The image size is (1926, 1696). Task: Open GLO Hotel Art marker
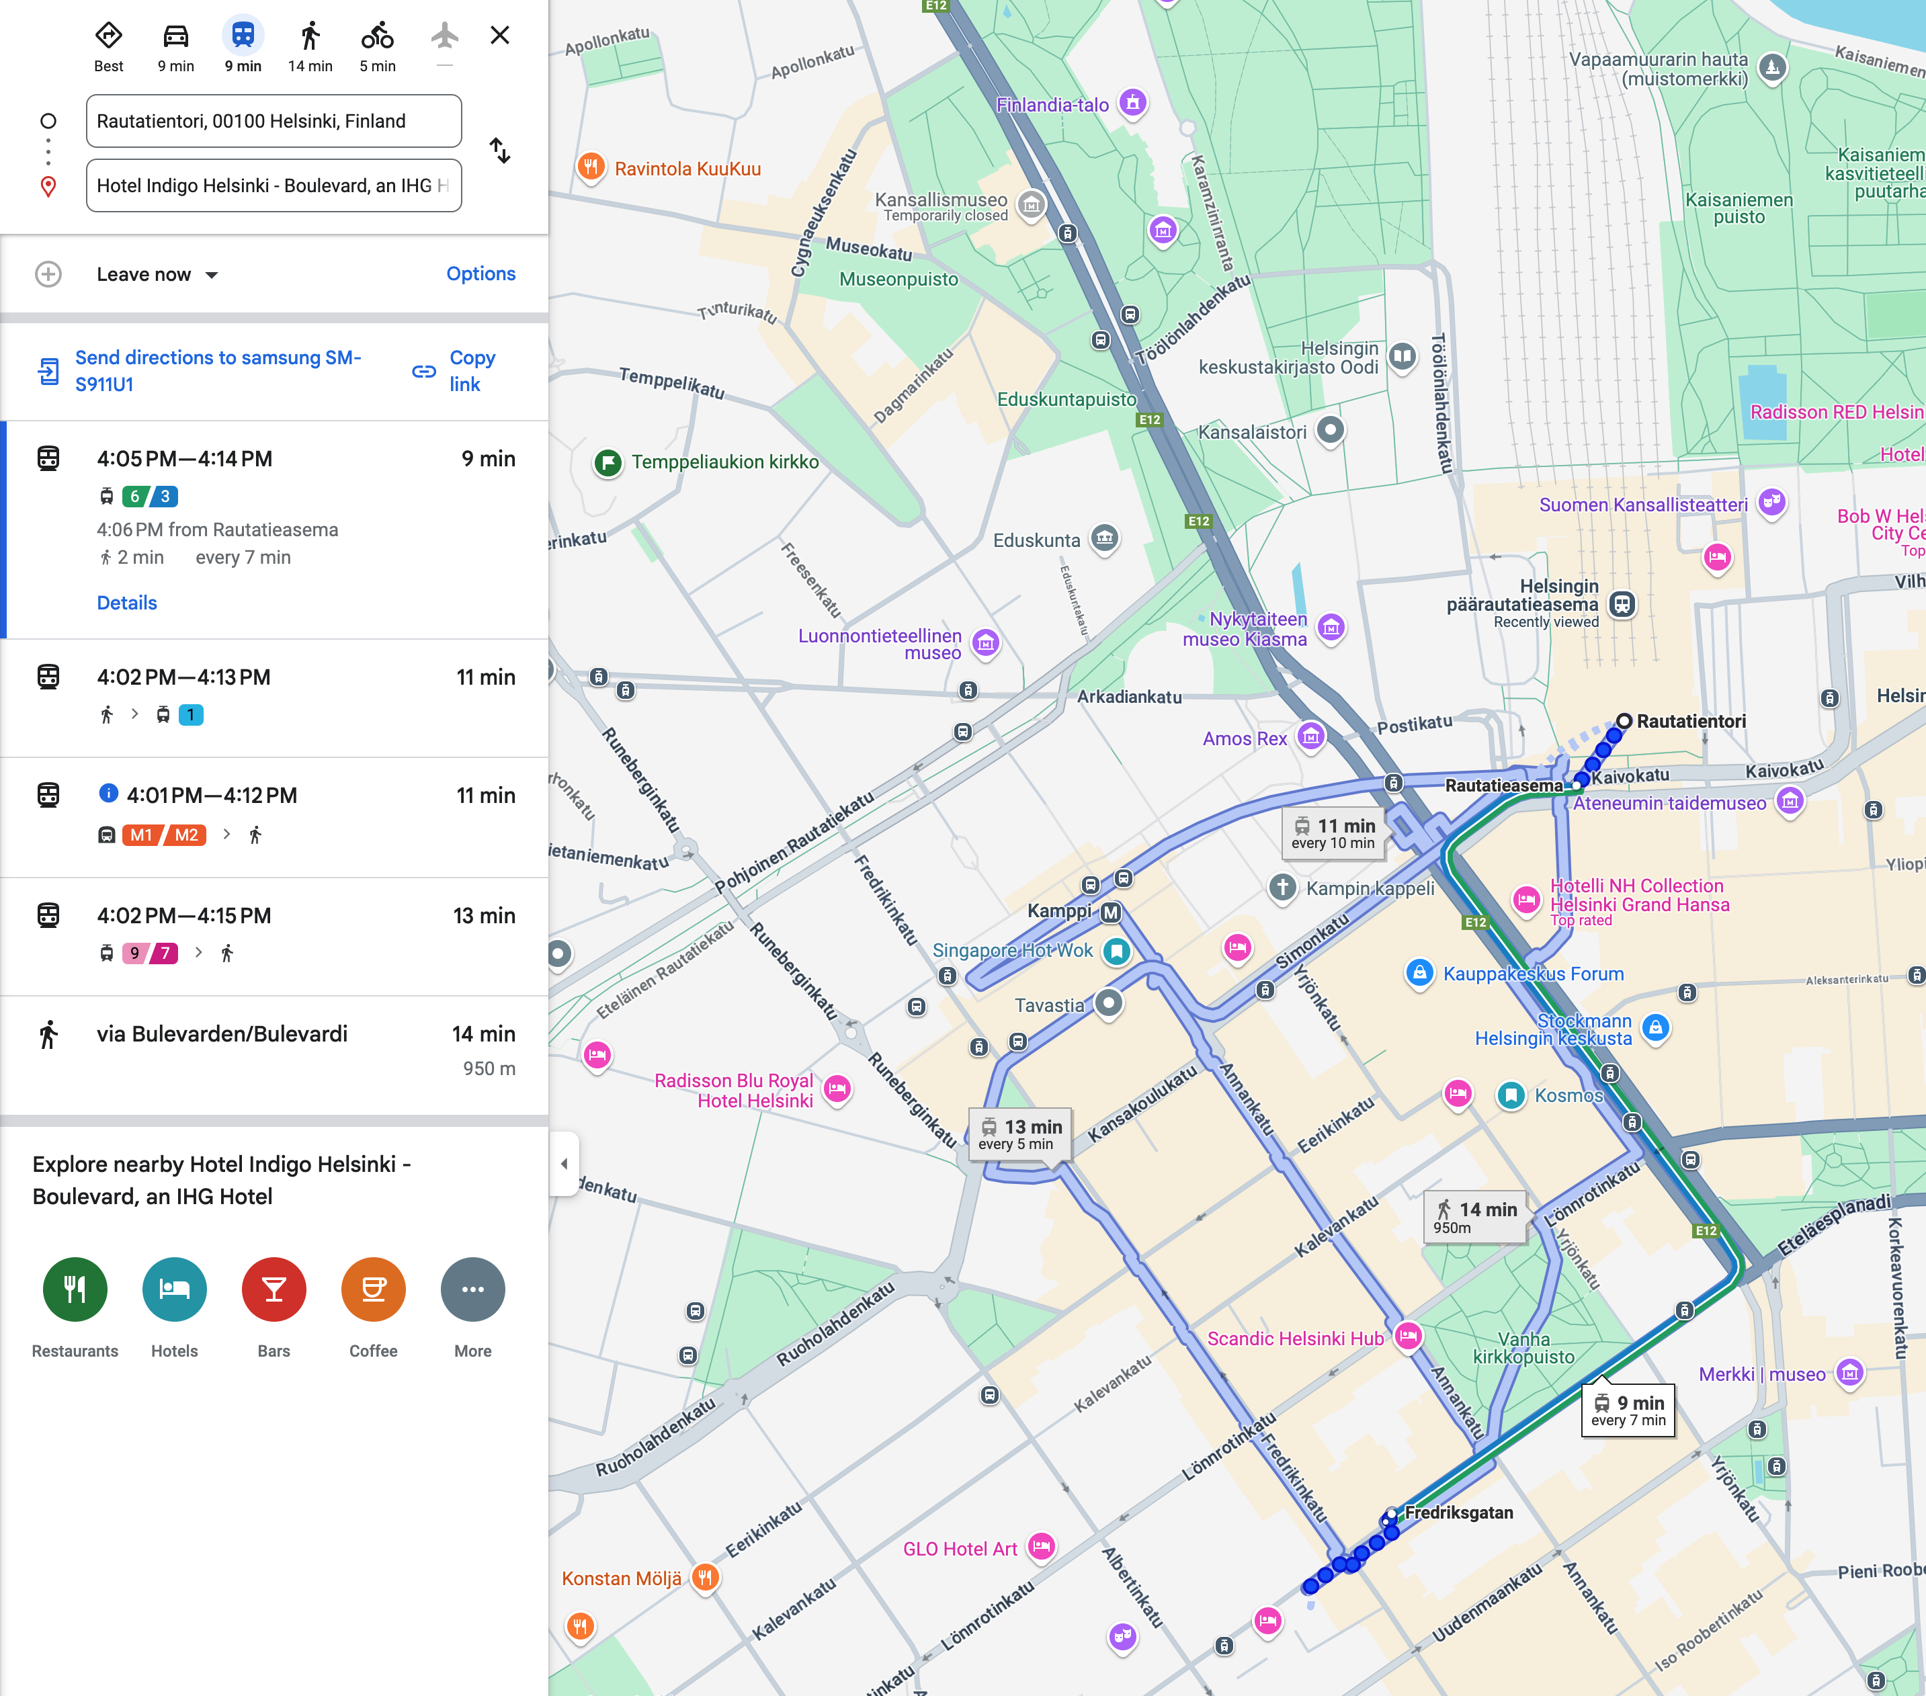coord(1041,1547)
